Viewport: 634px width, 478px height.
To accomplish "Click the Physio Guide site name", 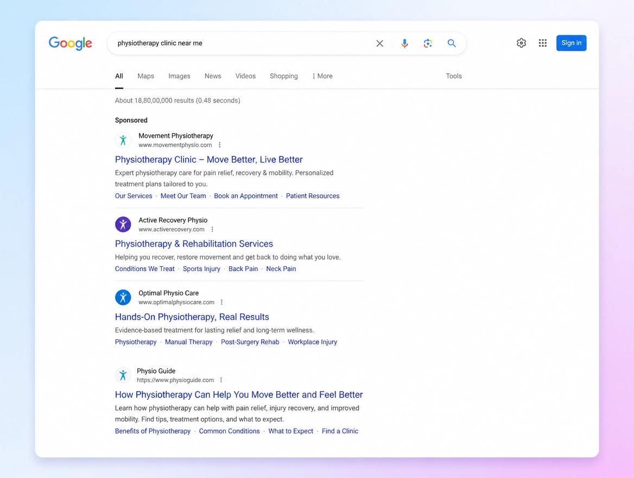I will 156,371.
